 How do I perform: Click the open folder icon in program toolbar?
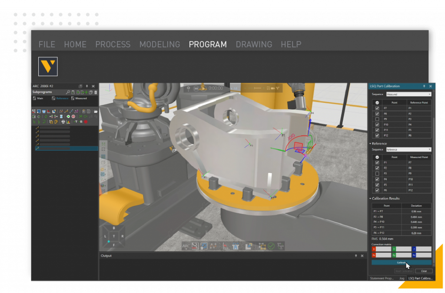95,111
